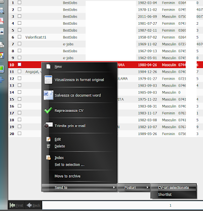The height and width of the screenshot is (211, 203).
Task: Click the trash can Delete icon
Action: [48, 146]
